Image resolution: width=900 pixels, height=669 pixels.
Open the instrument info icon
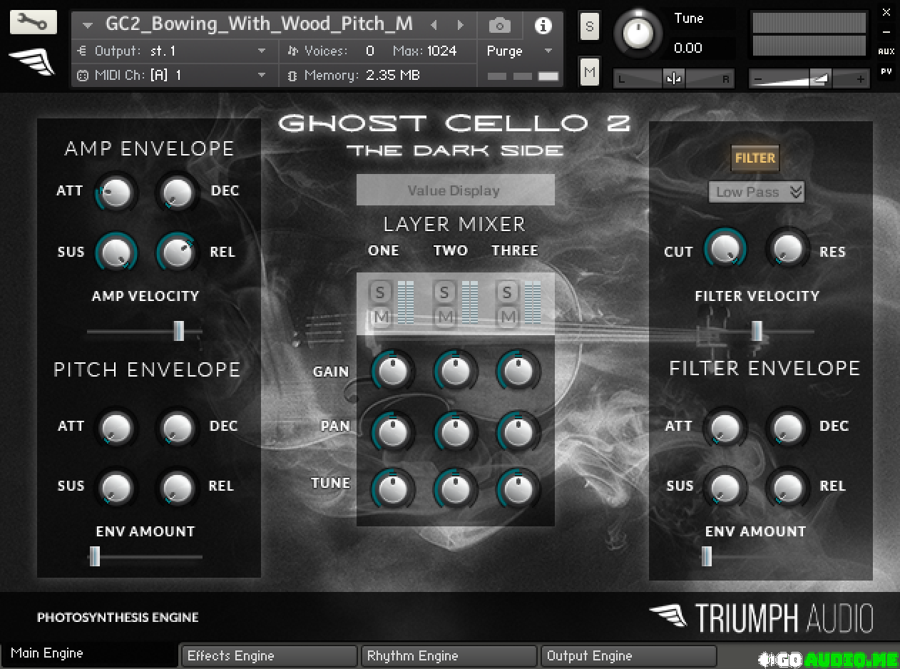click(543, 26)
